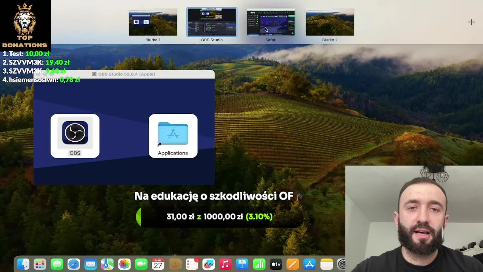Open Apple TV app in the Dock

[276, 264]
